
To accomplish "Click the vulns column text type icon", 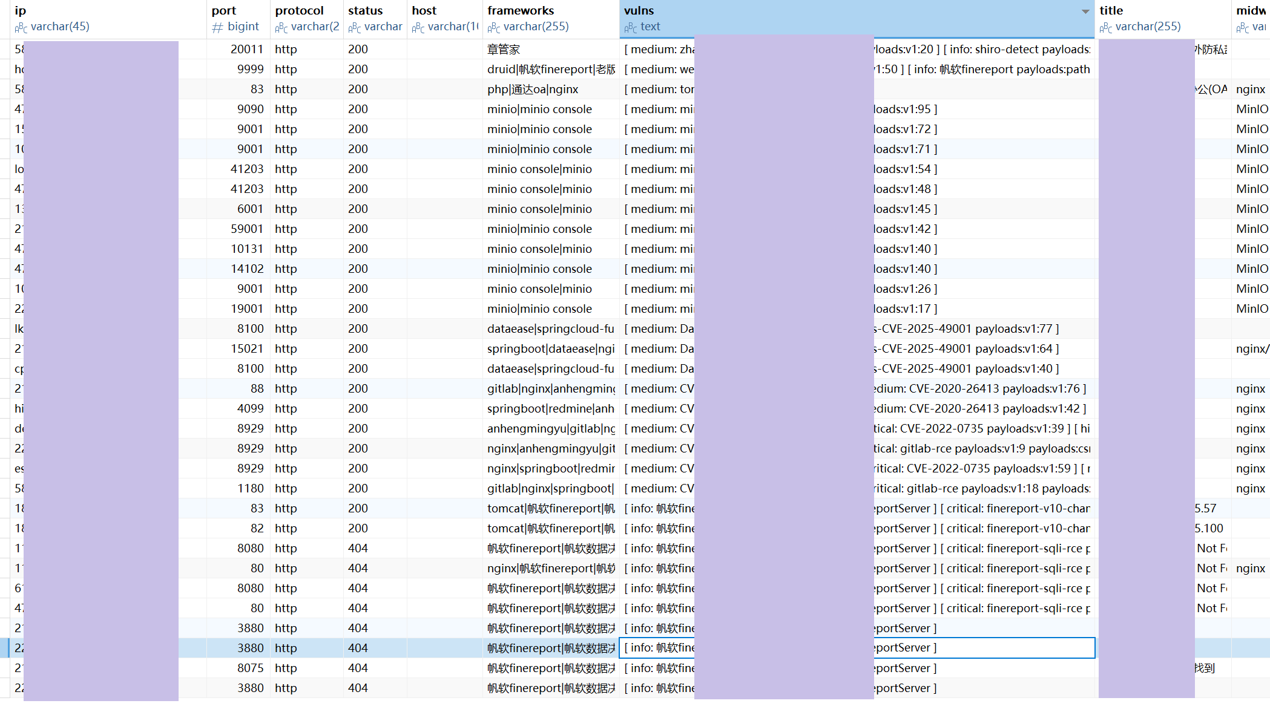I will click(631, 27).
